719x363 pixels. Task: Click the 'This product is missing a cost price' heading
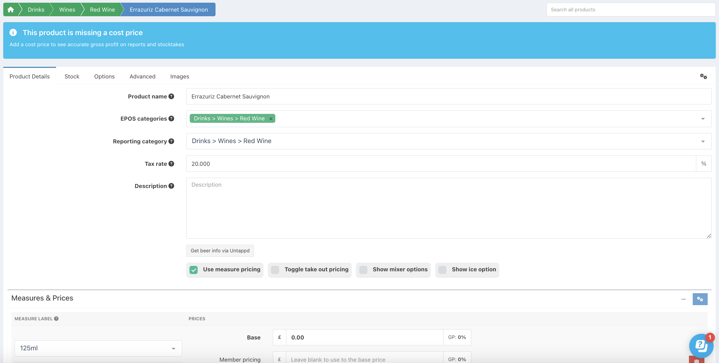83,32
